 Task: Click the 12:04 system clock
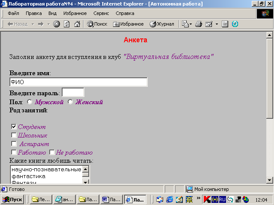(x=261, y=200)
